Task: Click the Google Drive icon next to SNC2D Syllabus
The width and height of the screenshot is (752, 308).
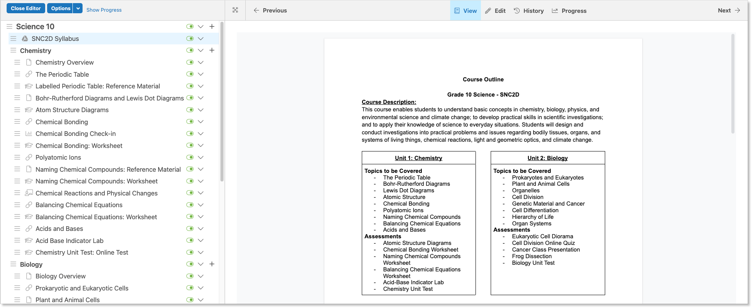Action: (x=25, y=39)
